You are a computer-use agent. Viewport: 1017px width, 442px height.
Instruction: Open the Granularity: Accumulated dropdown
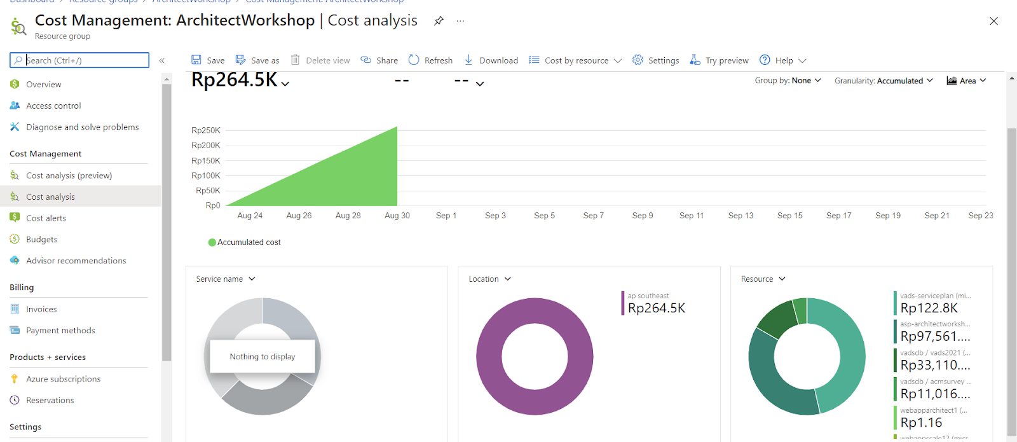click(x=884, y=81)
